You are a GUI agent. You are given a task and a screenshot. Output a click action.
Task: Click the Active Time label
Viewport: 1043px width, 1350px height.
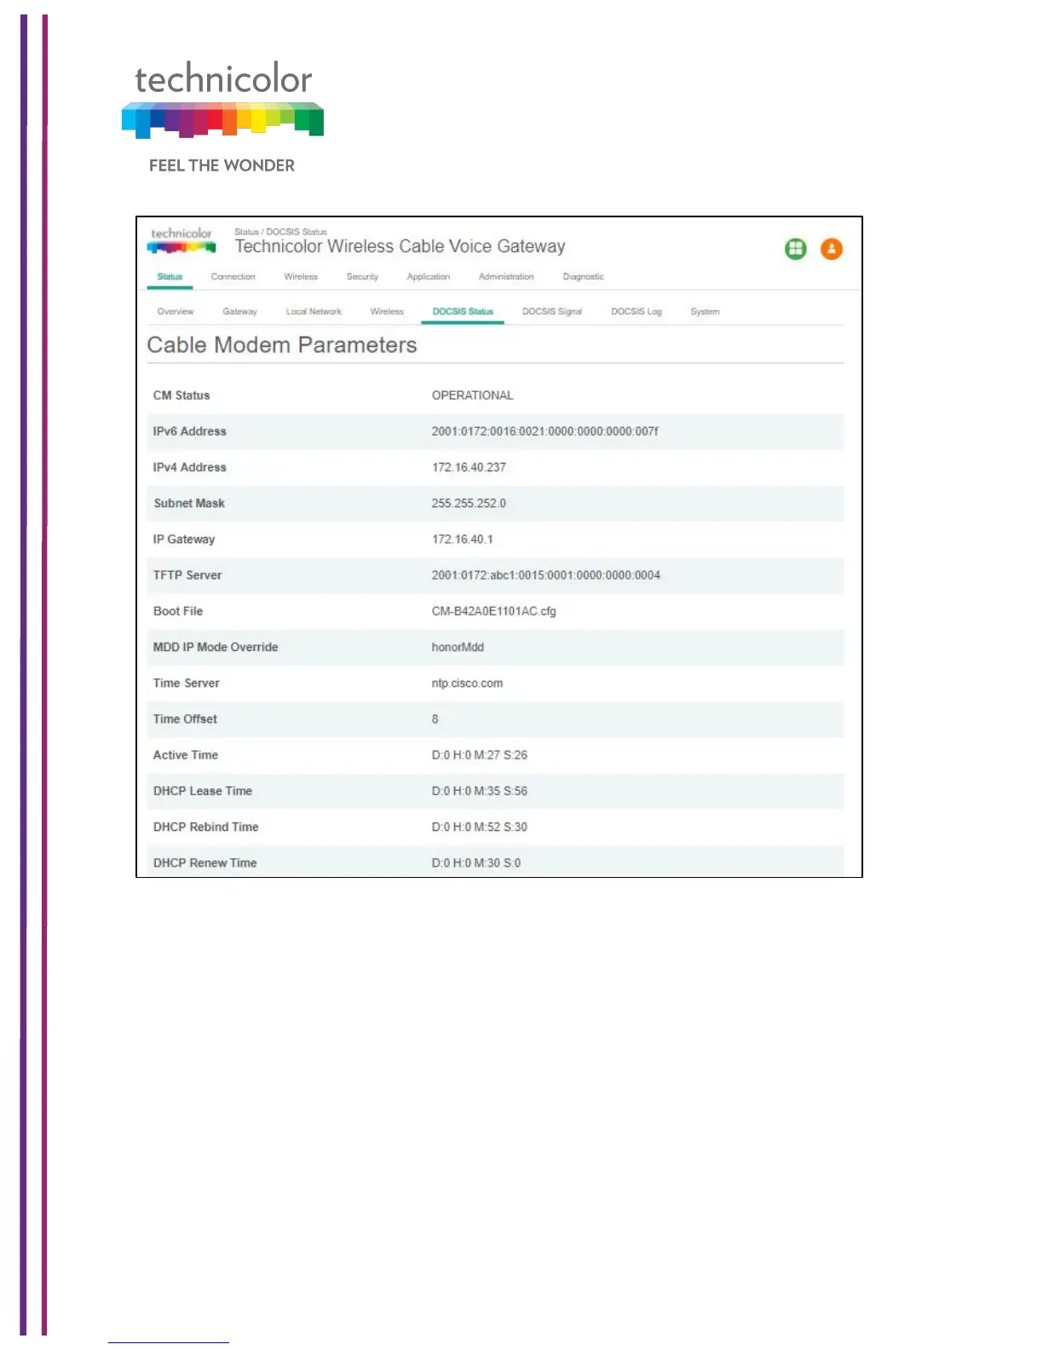click(x=186, y=755)
